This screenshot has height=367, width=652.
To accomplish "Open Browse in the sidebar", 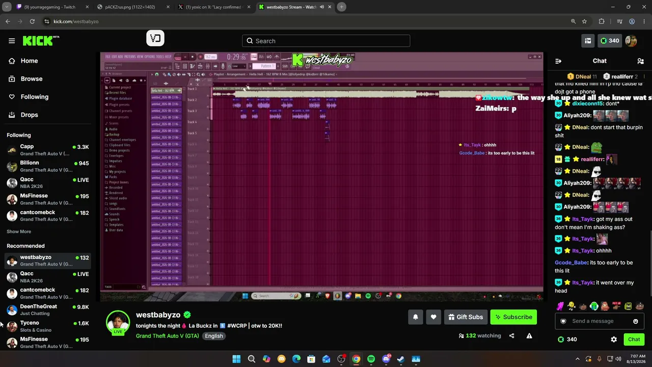I will 31,79.
